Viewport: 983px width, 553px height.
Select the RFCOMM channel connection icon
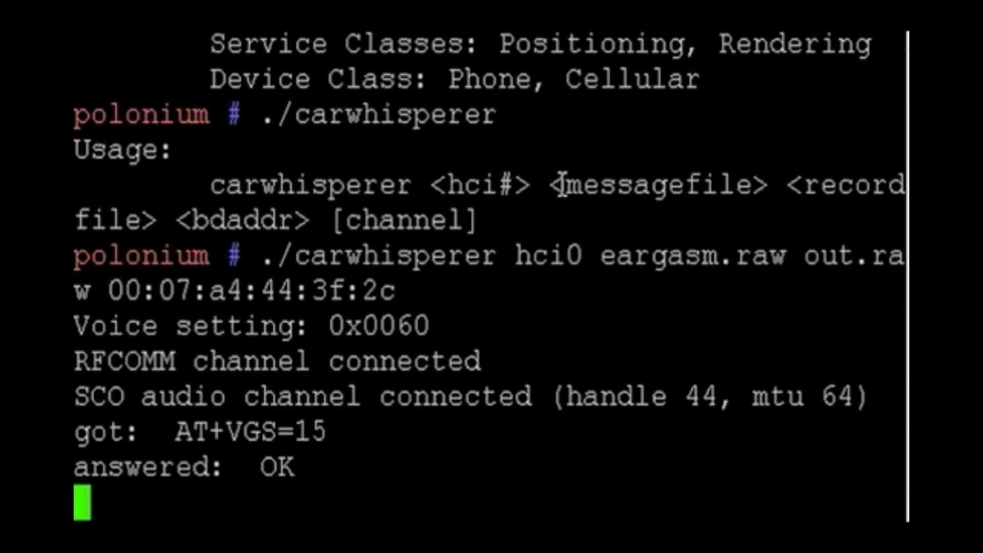[x=277, y=360]
